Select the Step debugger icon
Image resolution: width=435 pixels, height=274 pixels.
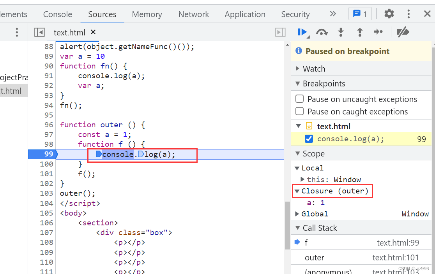[x=378, y=32]
